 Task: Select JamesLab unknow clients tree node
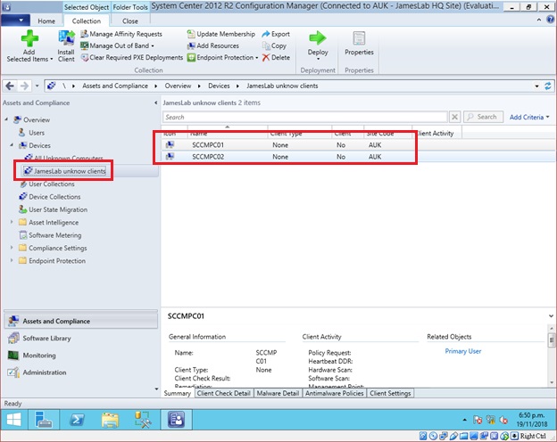click(x=65, y=171)
